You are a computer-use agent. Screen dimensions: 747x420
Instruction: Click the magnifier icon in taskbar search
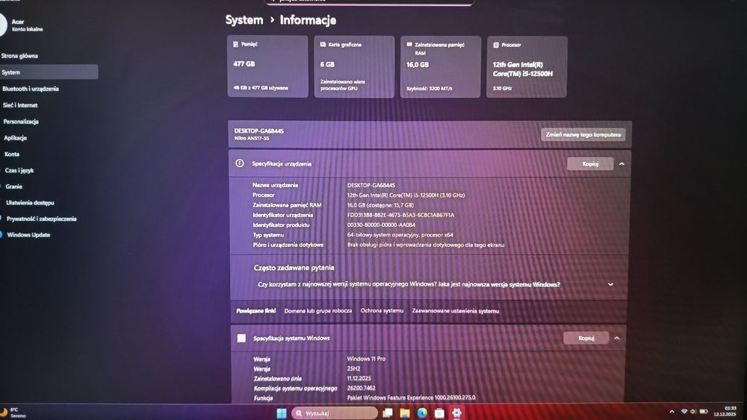pos(299,413)
